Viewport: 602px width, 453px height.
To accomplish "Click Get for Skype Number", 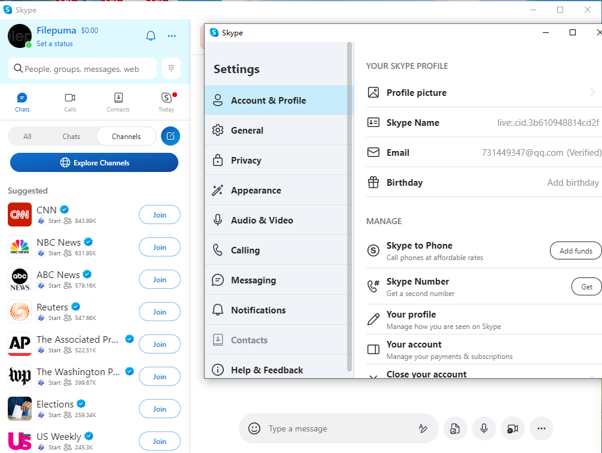I will (x=586, y=286).
